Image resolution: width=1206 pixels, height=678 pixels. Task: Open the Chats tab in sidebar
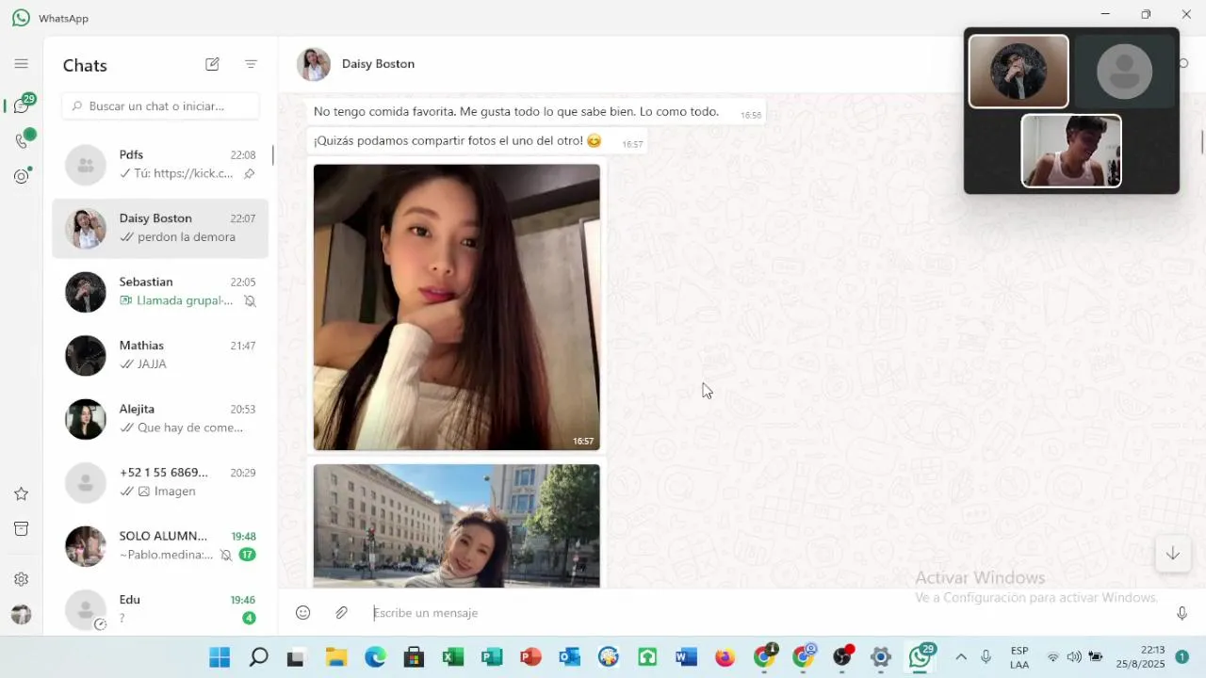pyautogui.click(x=22, y=105)
